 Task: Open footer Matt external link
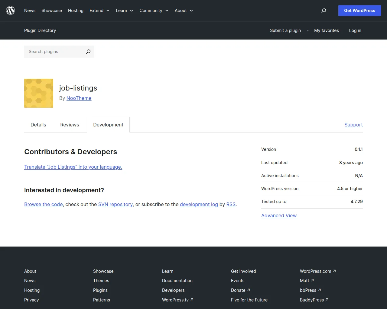coord(307,281)
